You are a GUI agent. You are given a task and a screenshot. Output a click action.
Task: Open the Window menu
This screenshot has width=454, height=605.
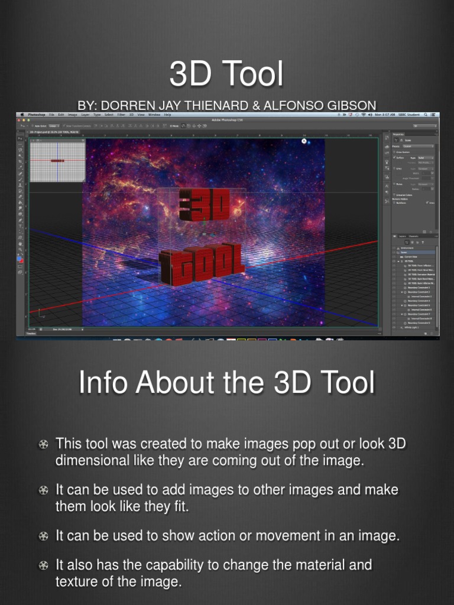(x=154, y=115)
